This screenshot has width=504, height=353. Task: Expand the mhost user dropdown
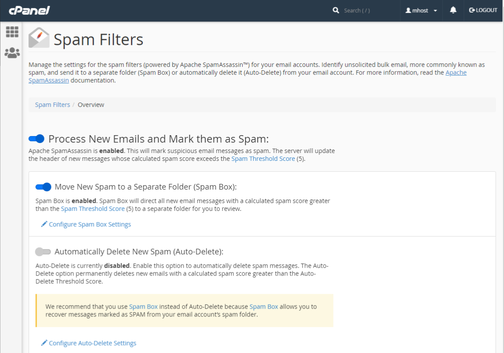pos(421,10)
